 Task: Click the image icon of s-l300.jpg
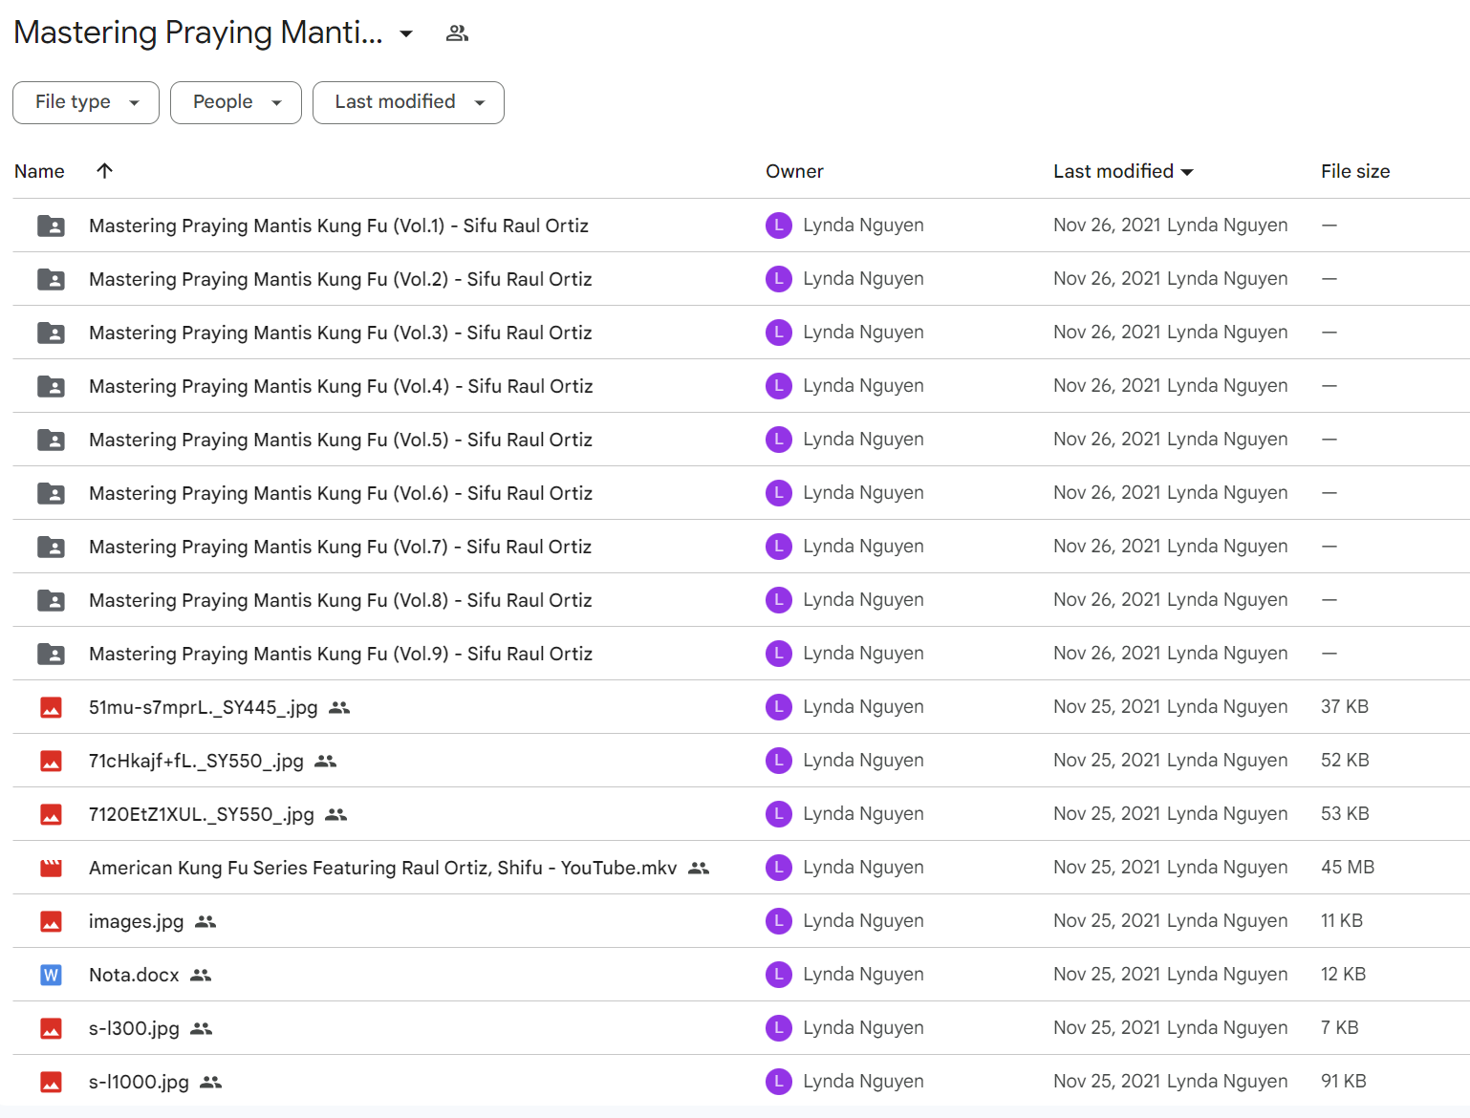(x=51, y=1028)
